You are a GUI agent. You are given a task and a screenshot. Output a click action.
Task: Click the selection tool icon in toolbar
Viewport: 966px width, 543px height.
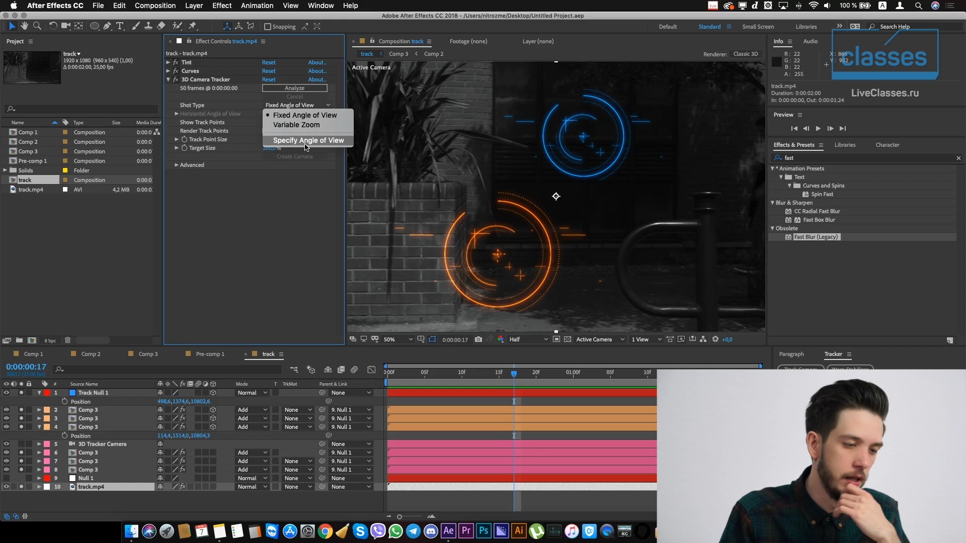pos(11,26)
